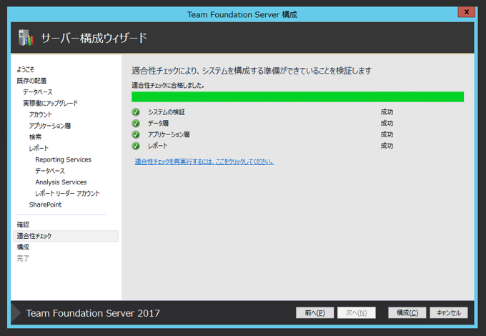The image size is (486, 336).
Task: Click 成功 status for アプリケーション層
Action: pos(387,134)
